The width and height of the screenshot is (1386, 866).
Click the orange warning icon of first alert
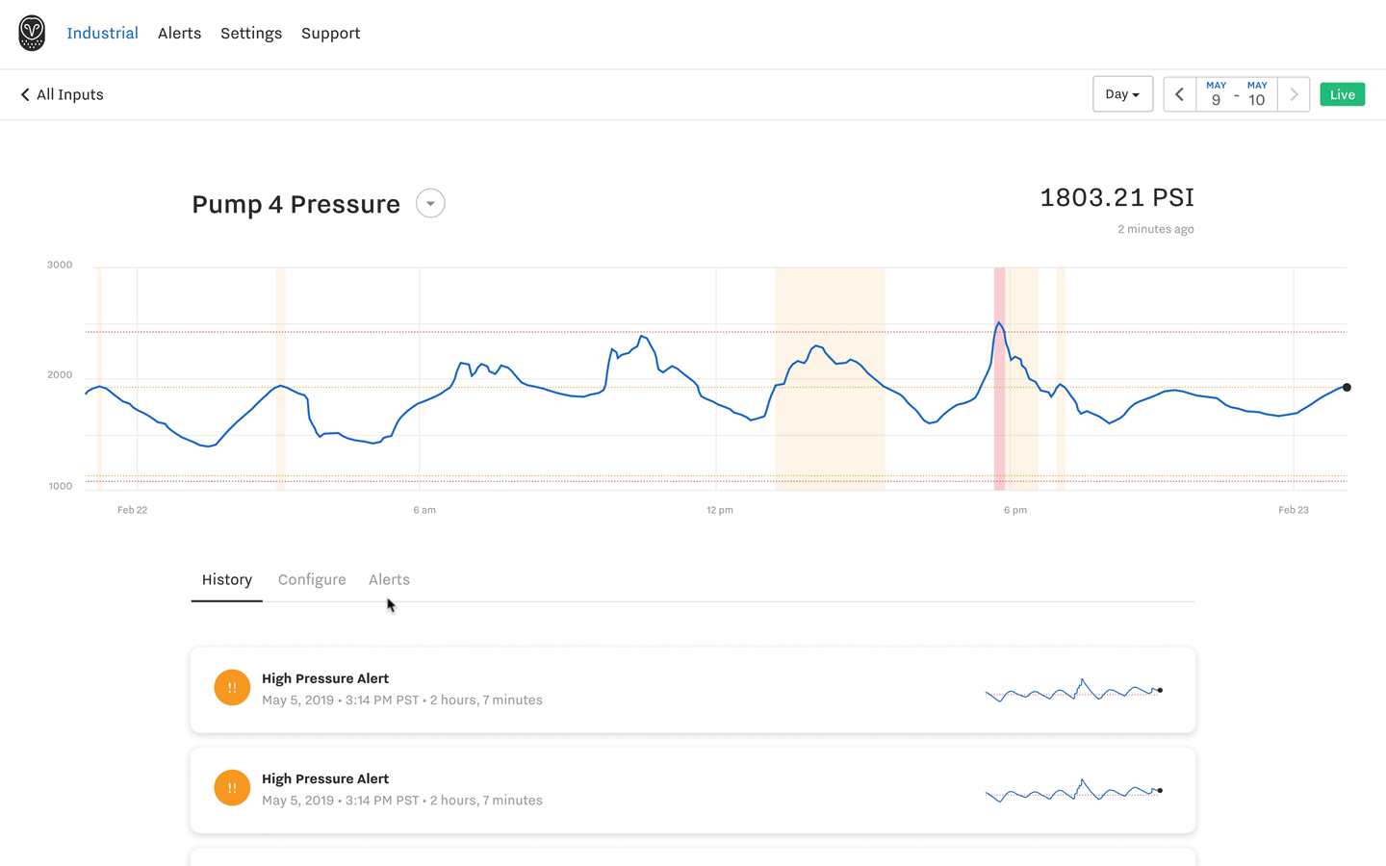click(232, 687)
